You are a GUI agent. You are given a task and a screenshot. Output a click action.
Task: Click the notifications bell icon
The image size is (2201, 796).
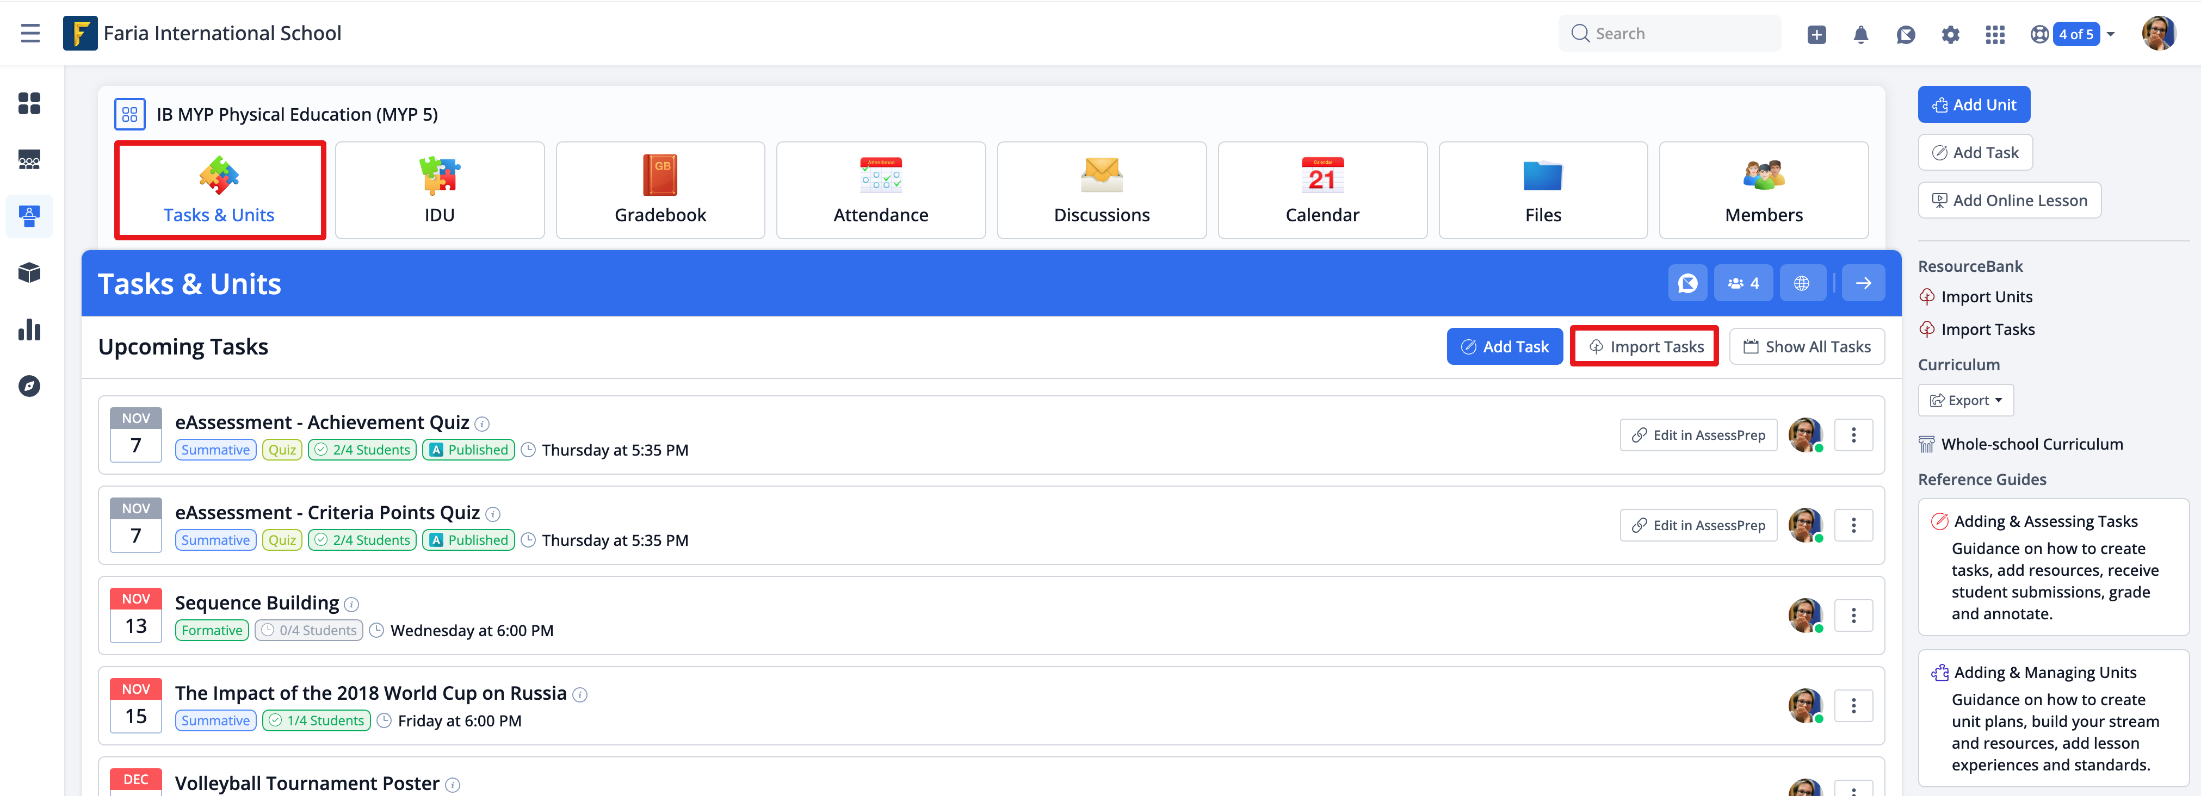pos(1860,34)
